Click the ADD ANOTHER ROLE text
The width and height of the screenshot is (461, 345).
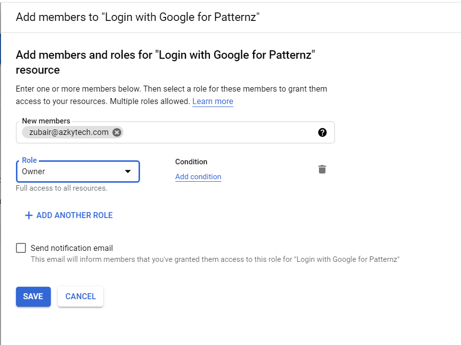(x=74, y=216)
